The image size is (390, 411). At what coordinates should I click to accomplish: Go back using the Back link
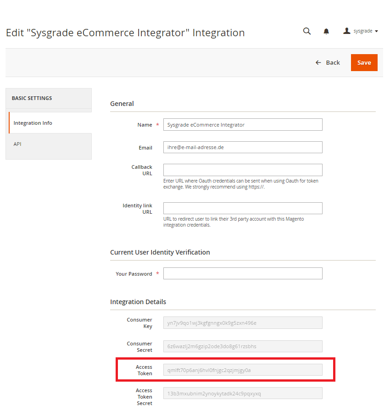pyautogui.click(x=328, y=63)
